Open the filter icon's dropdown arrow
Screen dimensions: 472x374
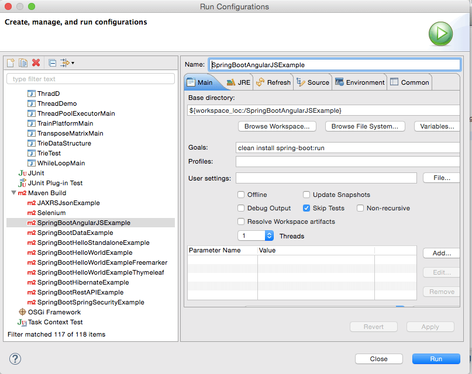(73, 63)
